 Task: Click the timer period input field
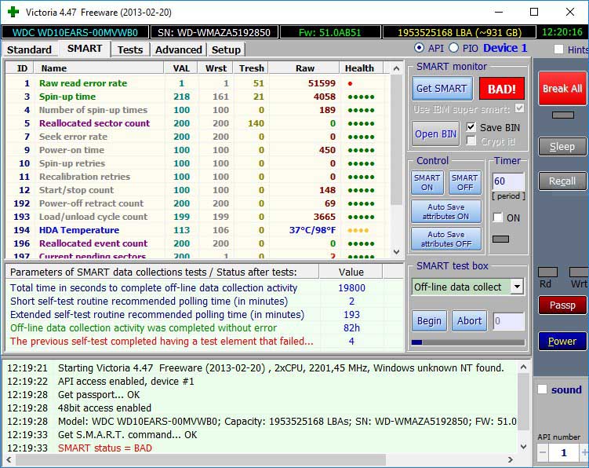[508, 181]
